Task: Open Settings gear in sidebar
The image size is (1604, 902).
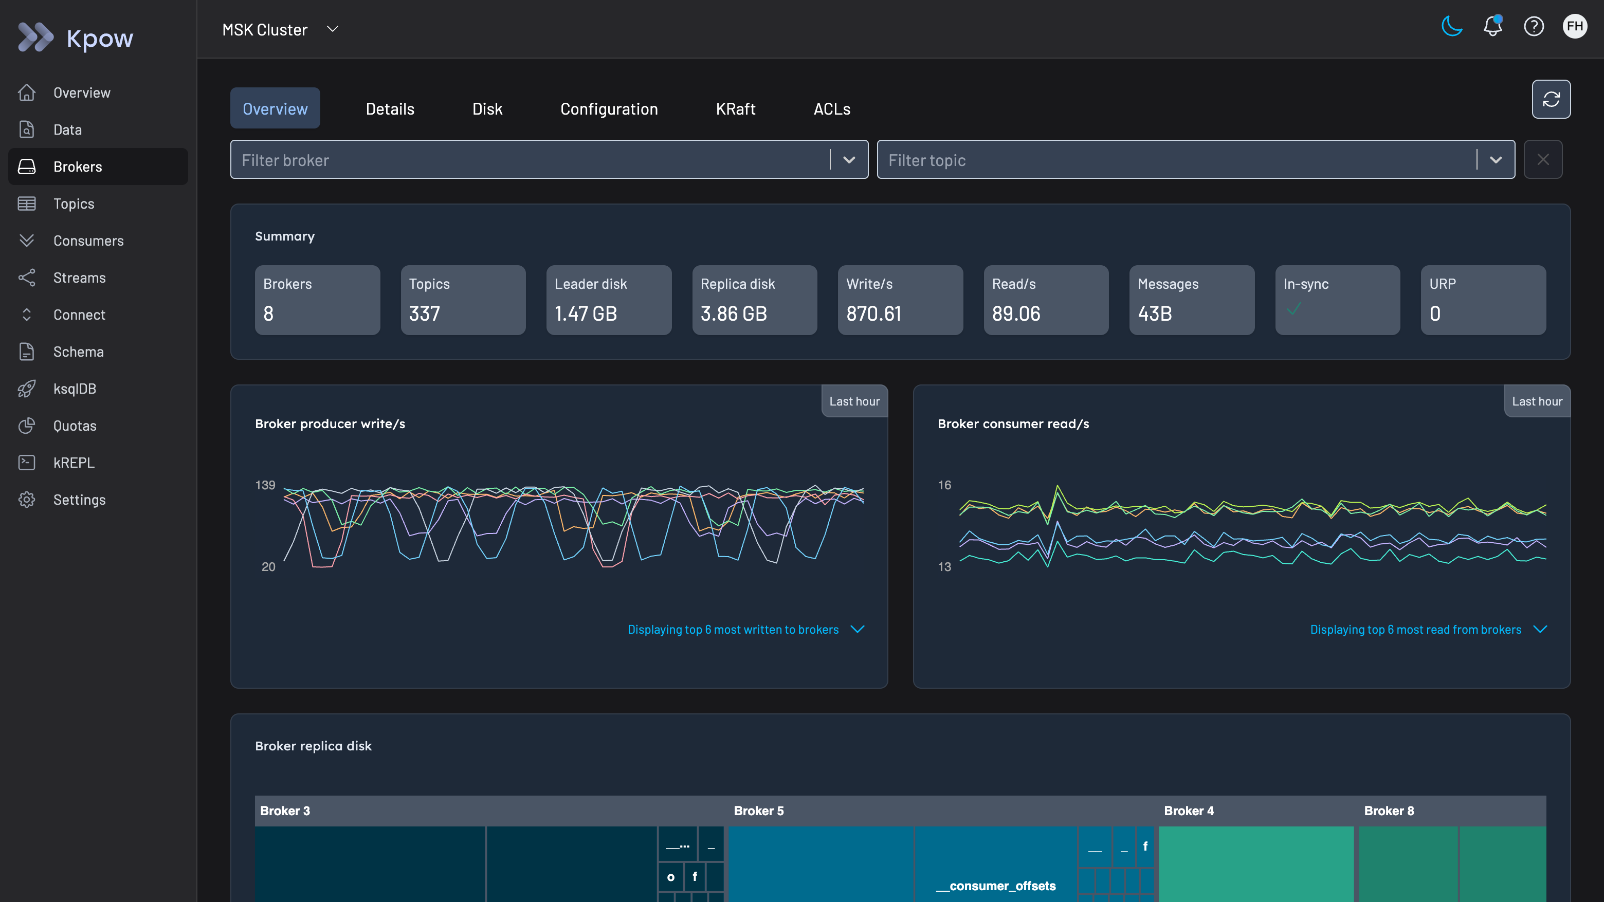Action: click(27, 500)
